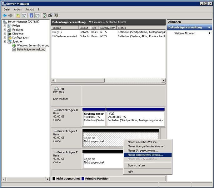Choose Neues übergreifendes Volume…
Viewport: 214px width, 188px height.
[147, 146]
